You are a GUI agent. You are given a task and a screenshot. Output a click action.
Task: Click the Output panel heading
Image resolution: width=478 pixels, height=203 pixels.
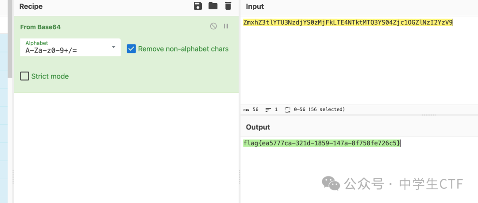[x=258, y=127]
